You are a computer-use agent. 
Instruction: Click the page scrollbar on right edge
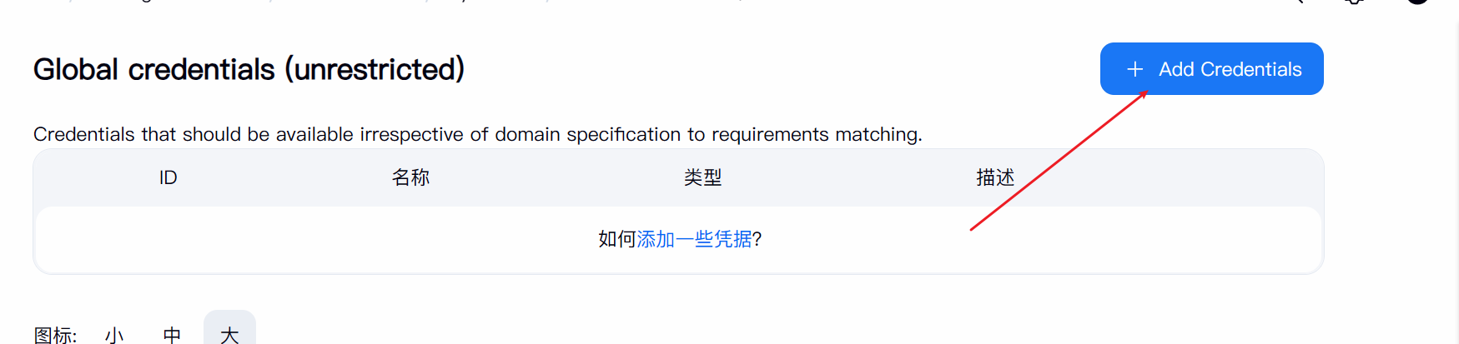pos(1455,167)
